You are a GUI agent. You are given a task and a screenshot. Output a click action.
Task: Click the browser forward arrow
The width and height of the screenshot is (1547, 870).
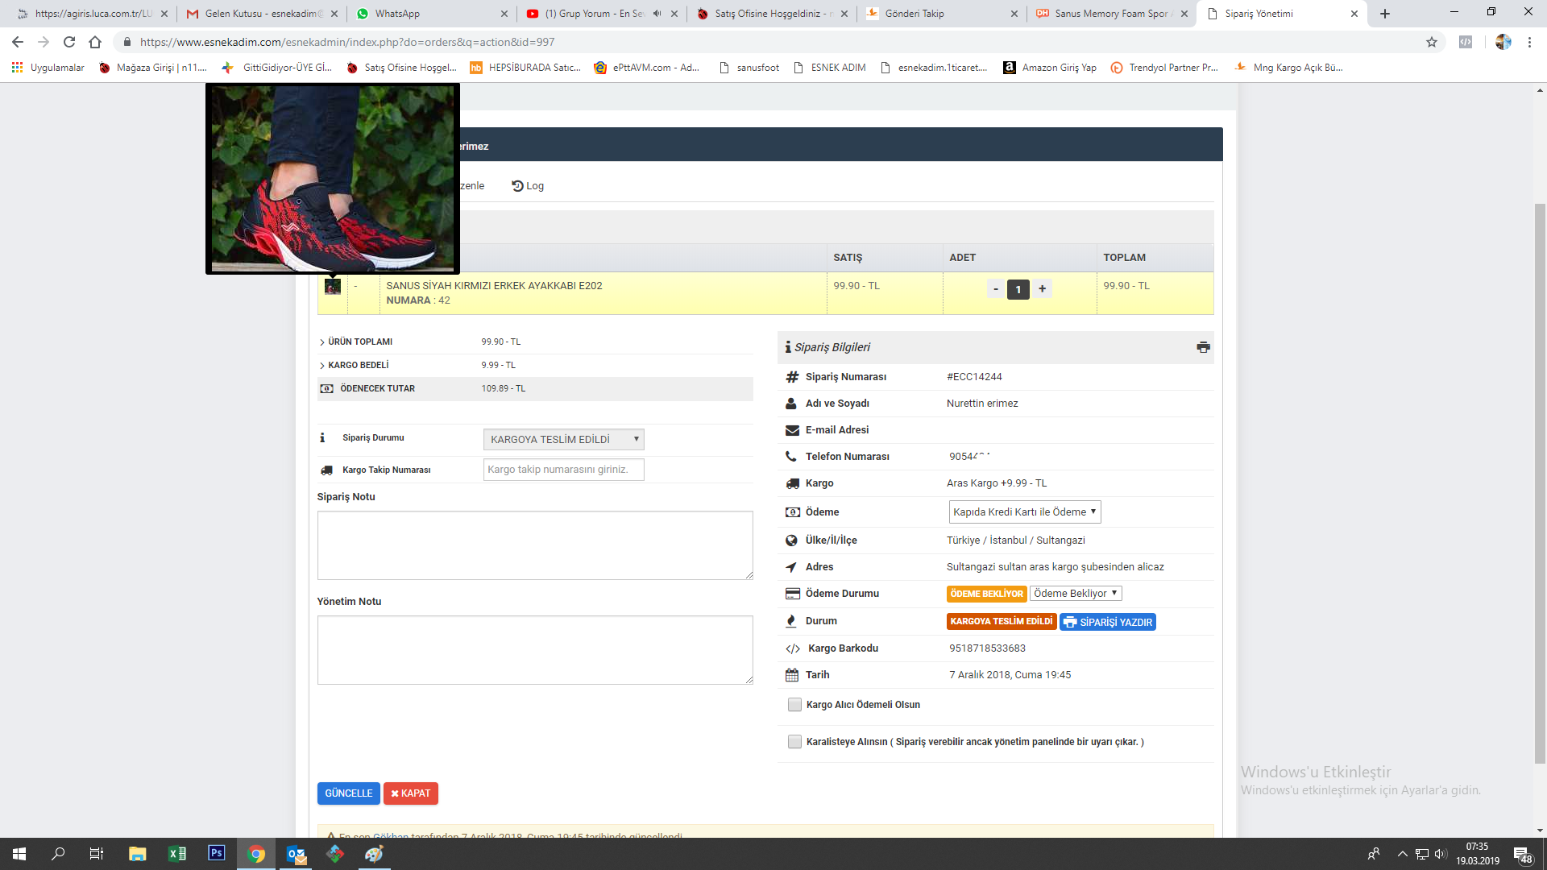(44, 42)
